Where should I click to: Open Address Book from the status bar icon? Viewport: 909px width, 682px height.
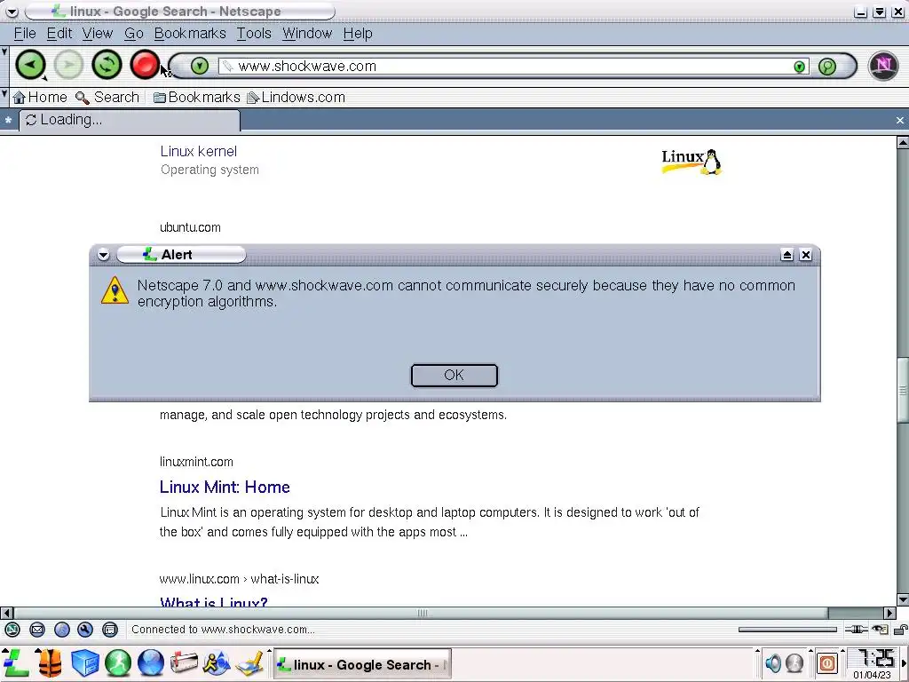(x=110, y=630)
